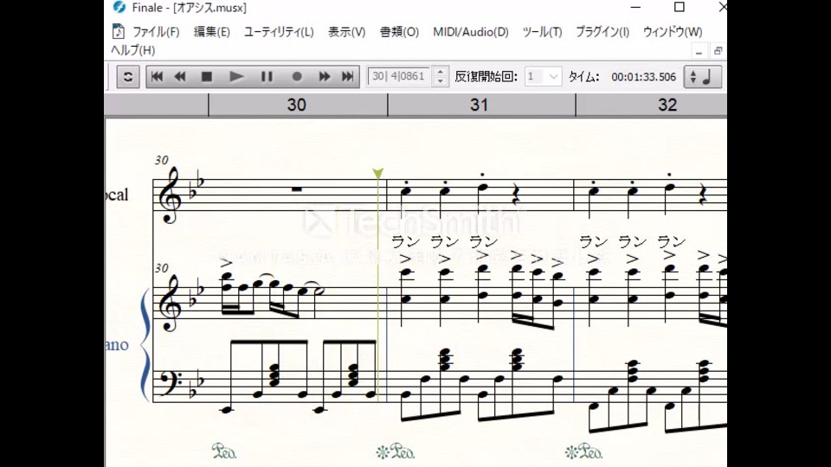Click the piano staff brace
This screenshot has width=831, height=467.
click(145, 345)
